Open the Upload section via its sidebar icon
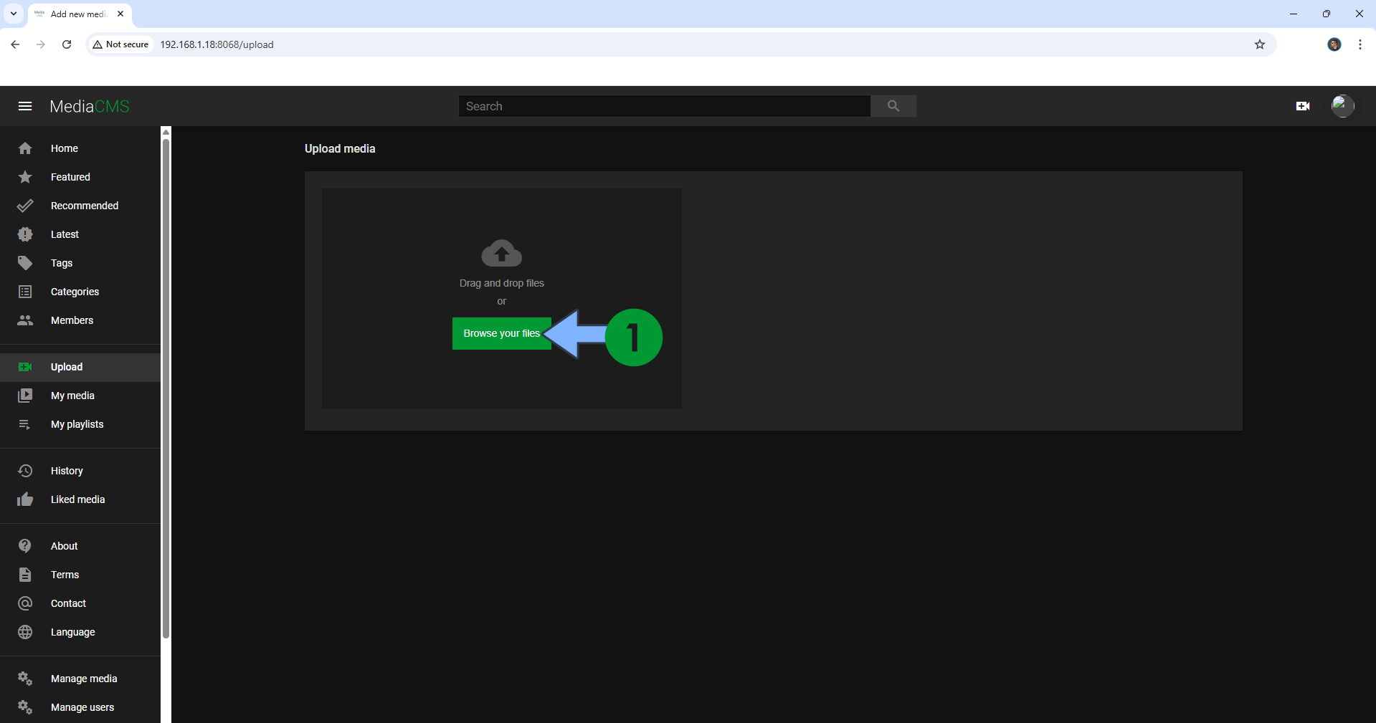The width and height of the screenshot is (1376, 723). click(25, 366)
